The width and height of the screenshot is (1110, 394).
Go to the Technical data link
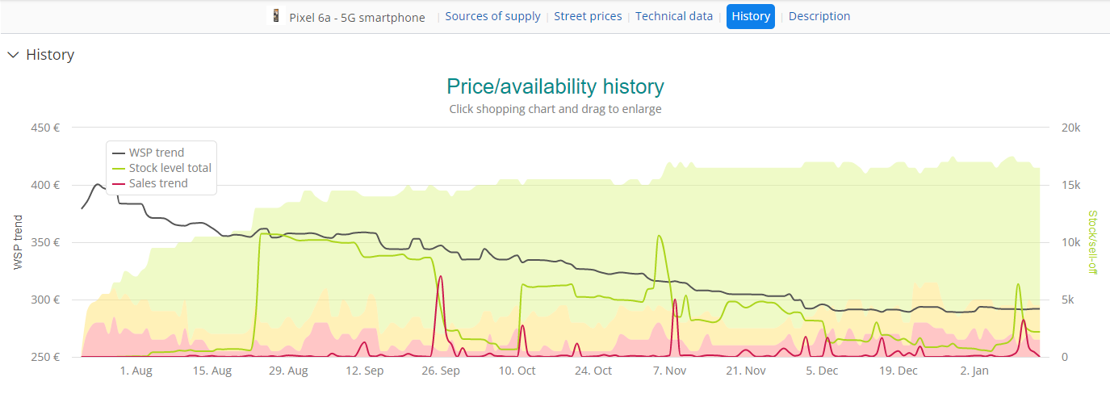tap(674, 16)
